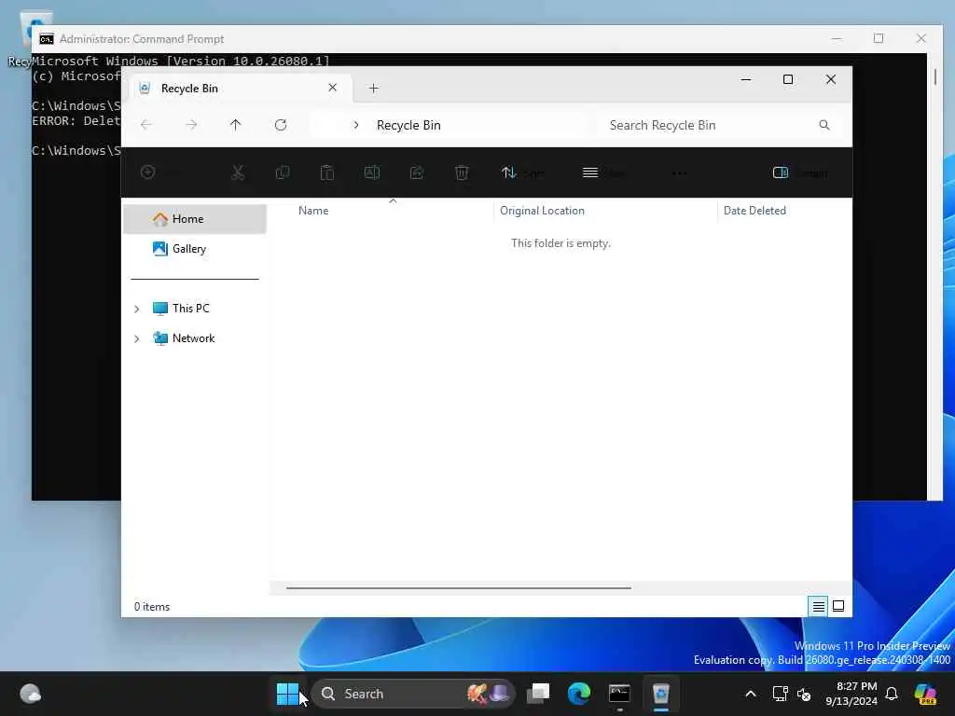
Task: Go forward with the right arrow
Action: (x=191, y=125)
